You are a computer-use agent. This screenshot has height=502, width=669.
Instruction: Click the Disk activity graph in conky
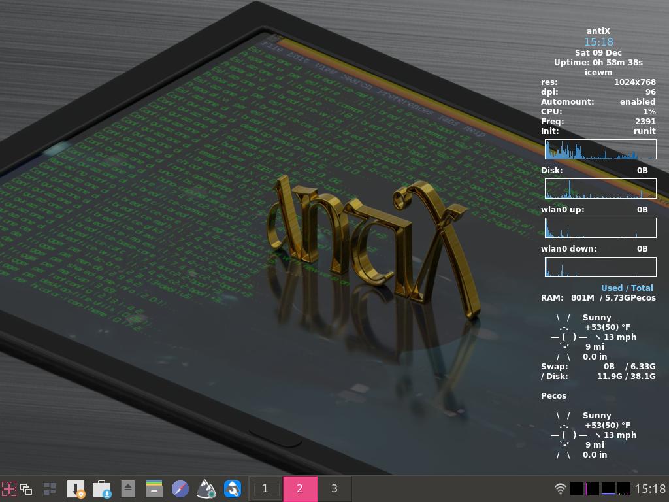pyautogui.click(x=600, y=188)
